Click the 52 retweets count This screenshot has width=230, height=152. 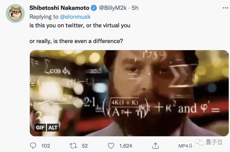coord(85,146)
